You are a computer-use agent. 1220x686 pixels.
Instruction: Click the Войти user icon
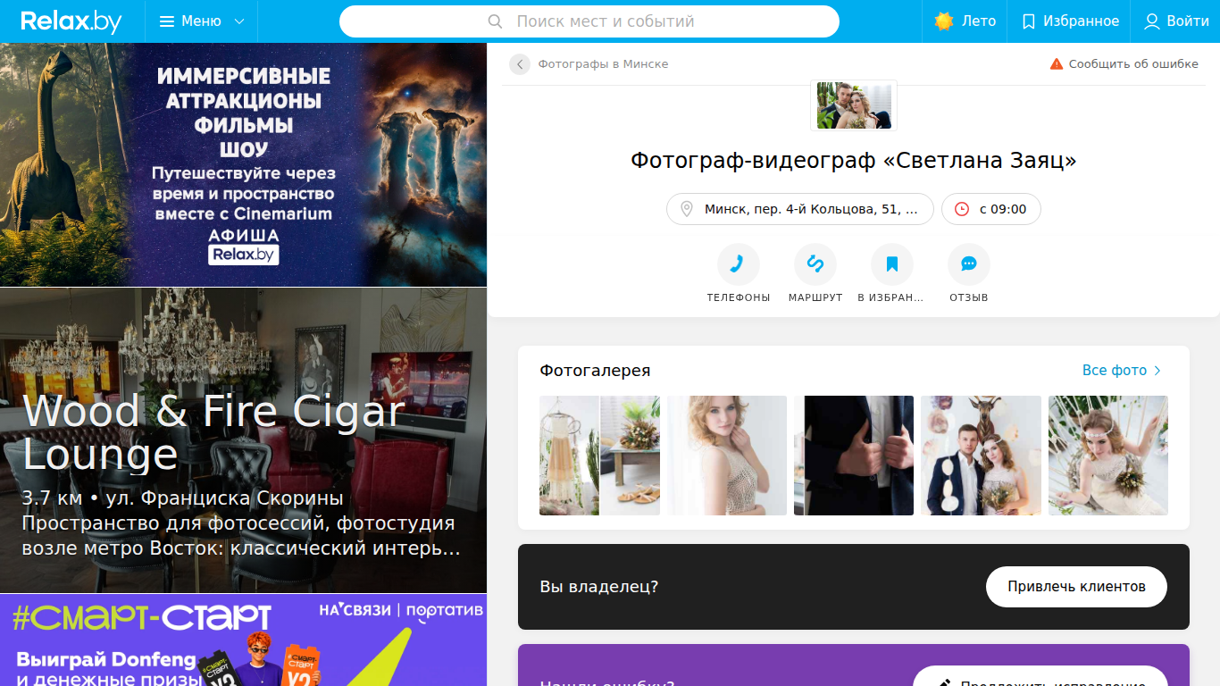pyautogui.click(x=1152, y=21)
